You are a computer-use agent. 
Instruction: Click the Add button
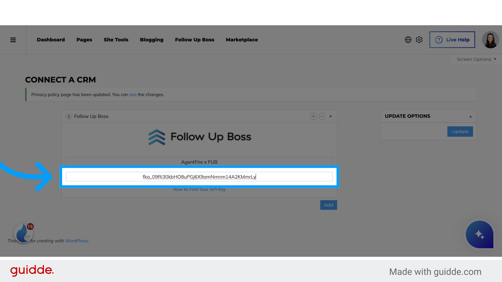click(328, 205)
